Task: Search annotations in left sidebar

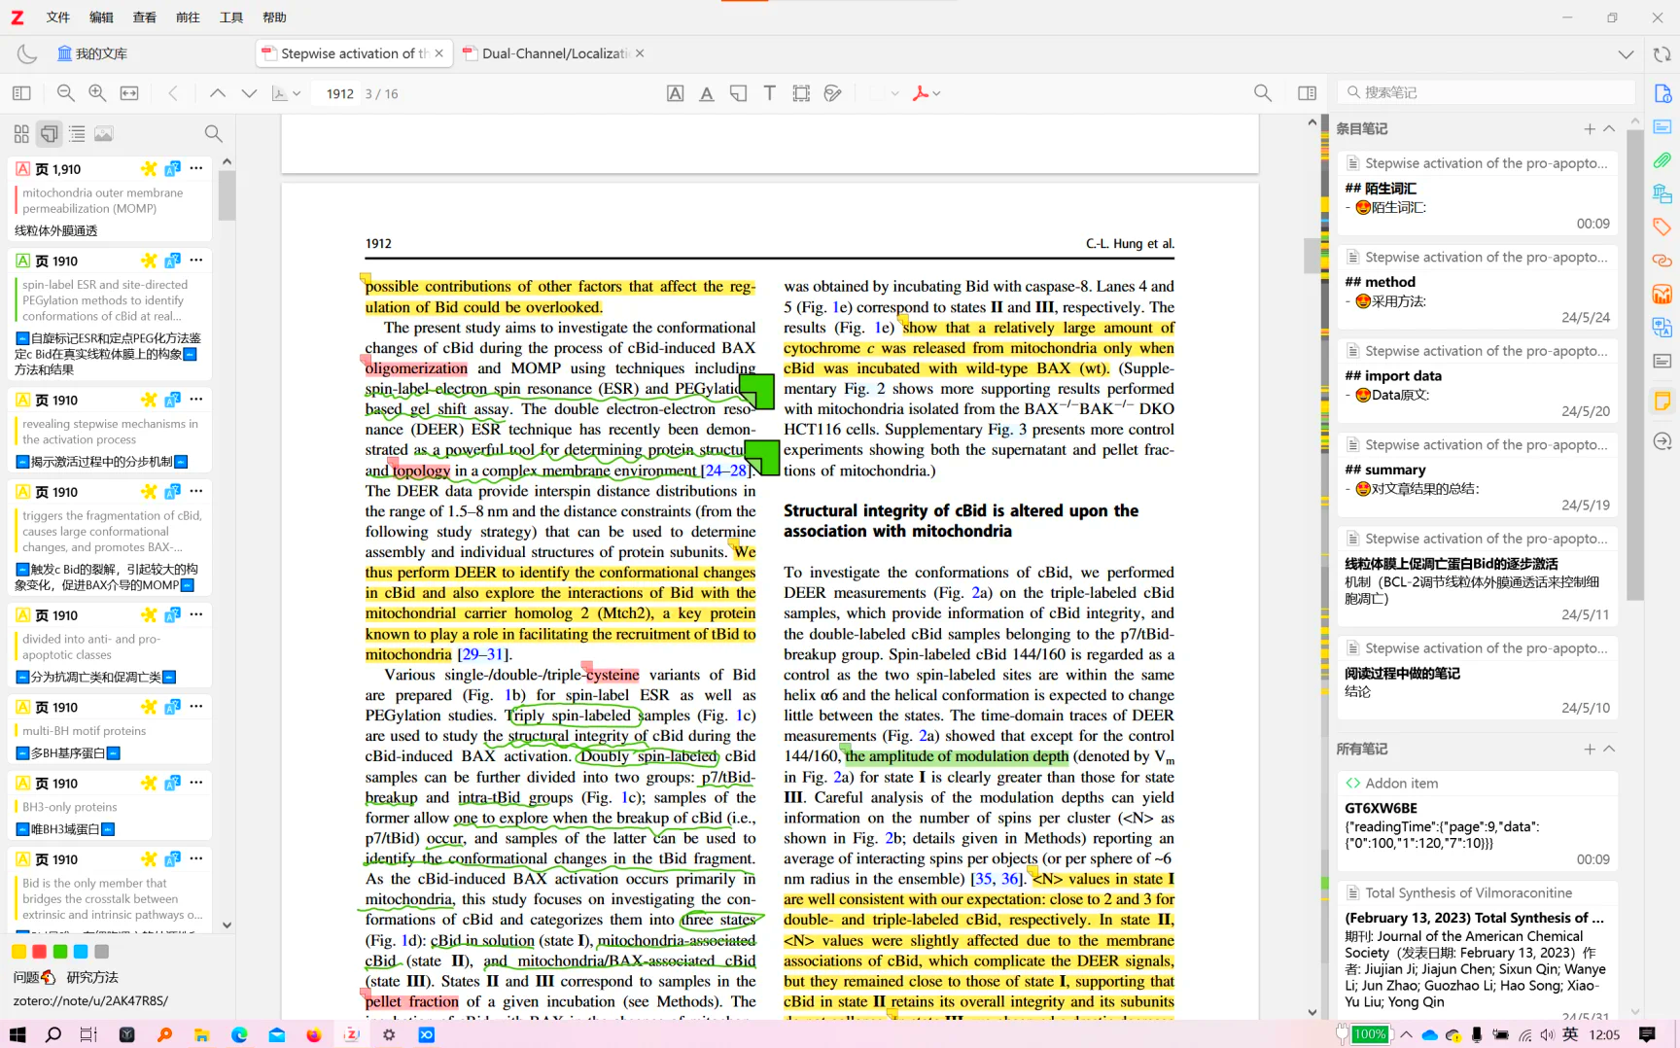Action: pos(213,133)
